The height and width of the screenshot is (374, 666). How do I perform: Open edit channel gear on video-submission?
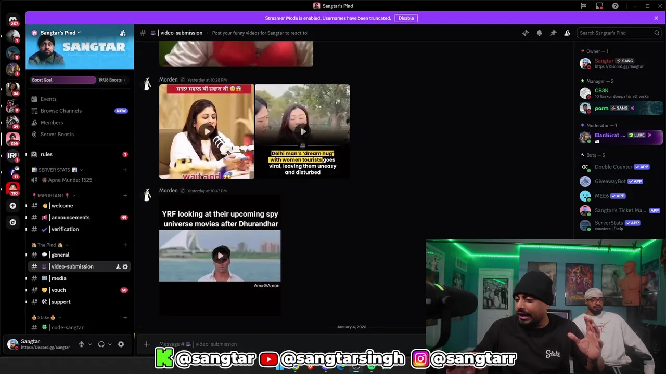[125, 266]
